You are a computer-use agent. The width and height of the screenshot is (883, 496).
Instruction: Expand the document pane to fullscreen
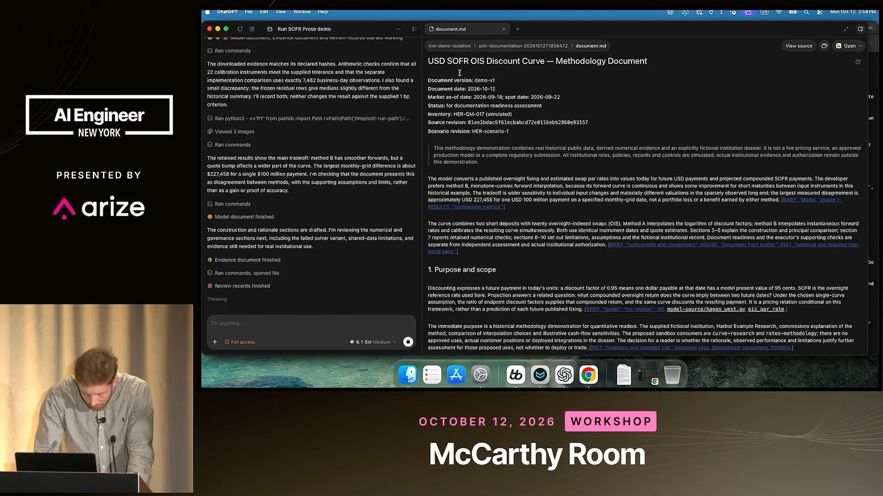pos(846,29)
